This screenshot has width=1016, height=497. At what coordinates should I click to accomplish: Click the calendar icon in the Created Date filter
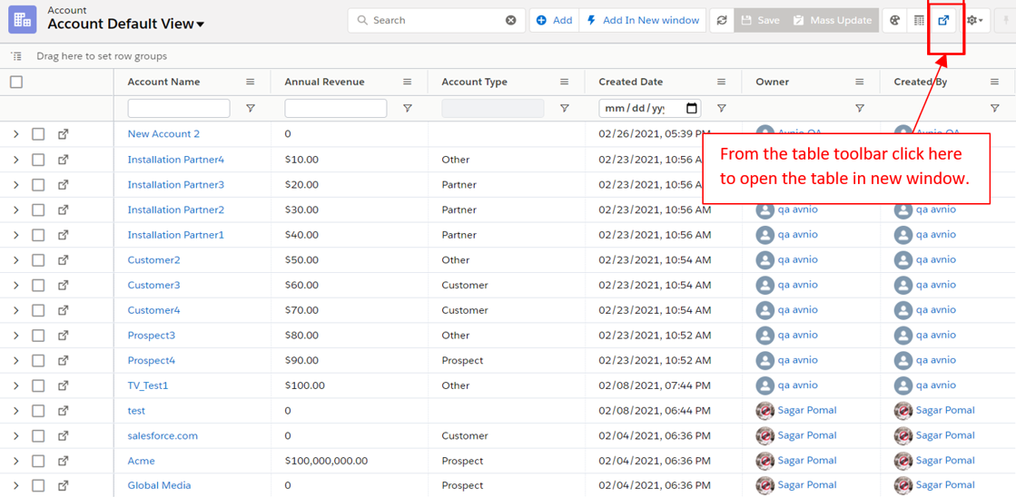692,109
